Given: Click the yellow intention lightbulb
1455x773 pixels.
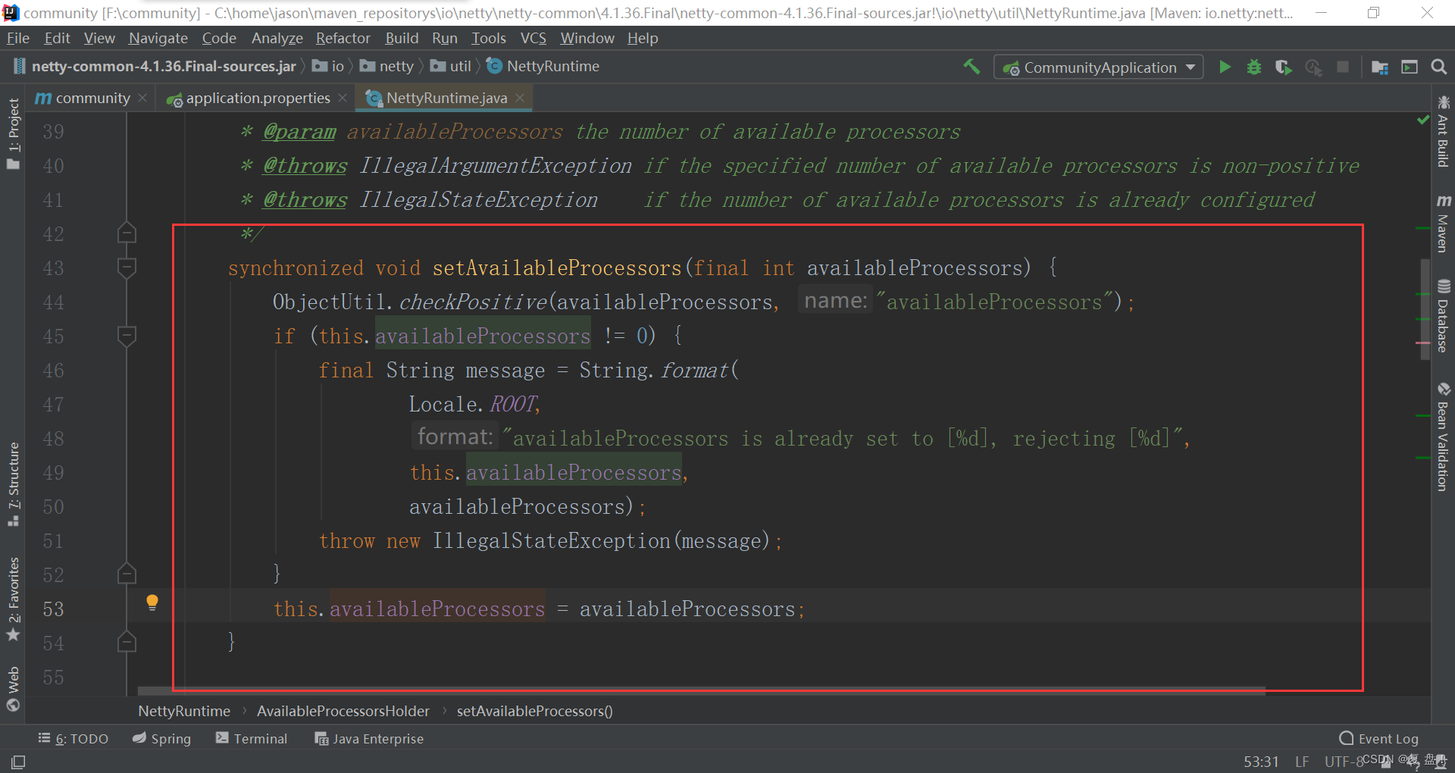Looking at the screenshot, I should (152, 602).
